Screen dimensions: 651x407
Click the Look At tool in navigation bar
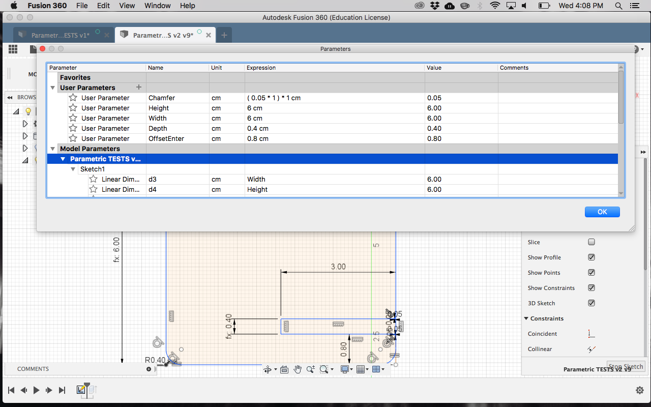(284, 369)
